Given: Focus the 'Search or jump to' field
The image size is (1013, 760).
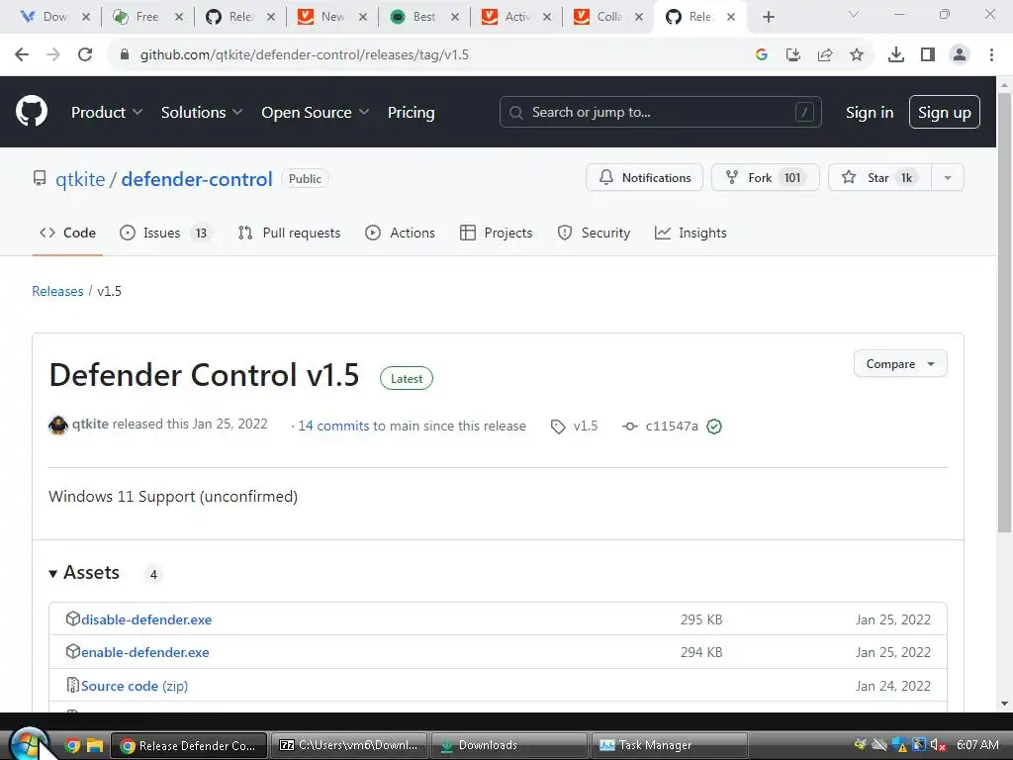Looking at the screenshot, I should pyautogui.click(x=660, y=112).
